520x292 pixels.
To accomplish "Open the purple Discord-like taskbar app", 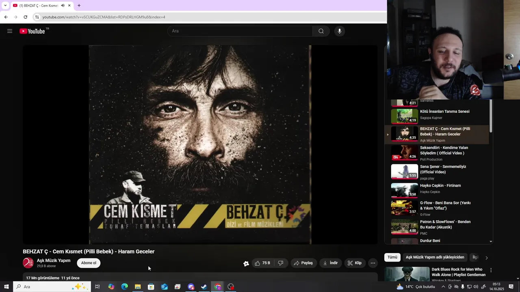I will click(x=191, y=287).
